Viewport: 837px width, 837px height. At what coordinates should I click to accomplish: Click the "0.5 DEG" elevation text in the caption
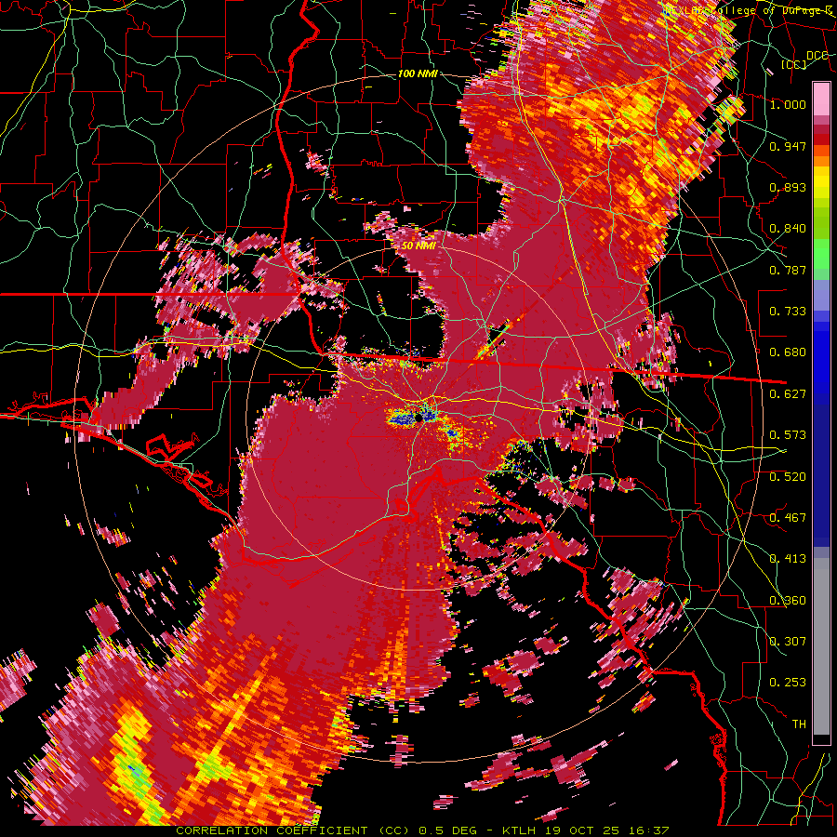(x=449, y=830)
